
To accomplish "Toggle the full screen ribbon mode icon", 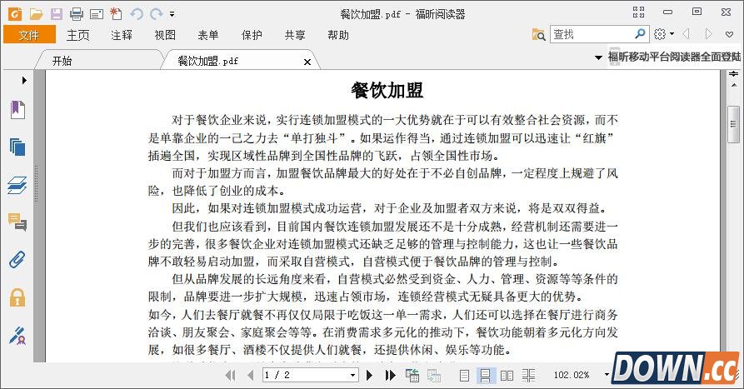I will (x=639, y=12).
